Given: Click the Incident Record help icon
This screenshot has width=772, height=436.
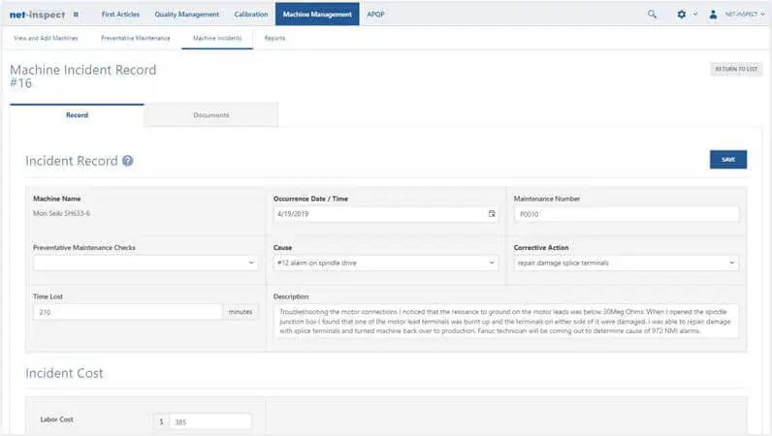Looking at the screenshot, I should pyautogui.click(x=128, y=162).
